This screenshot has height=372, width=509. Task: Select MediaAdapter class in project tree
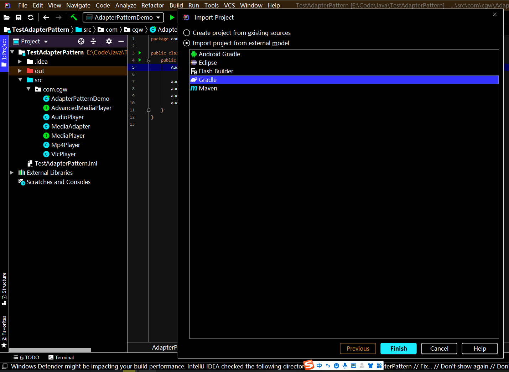tap(71, 126)
